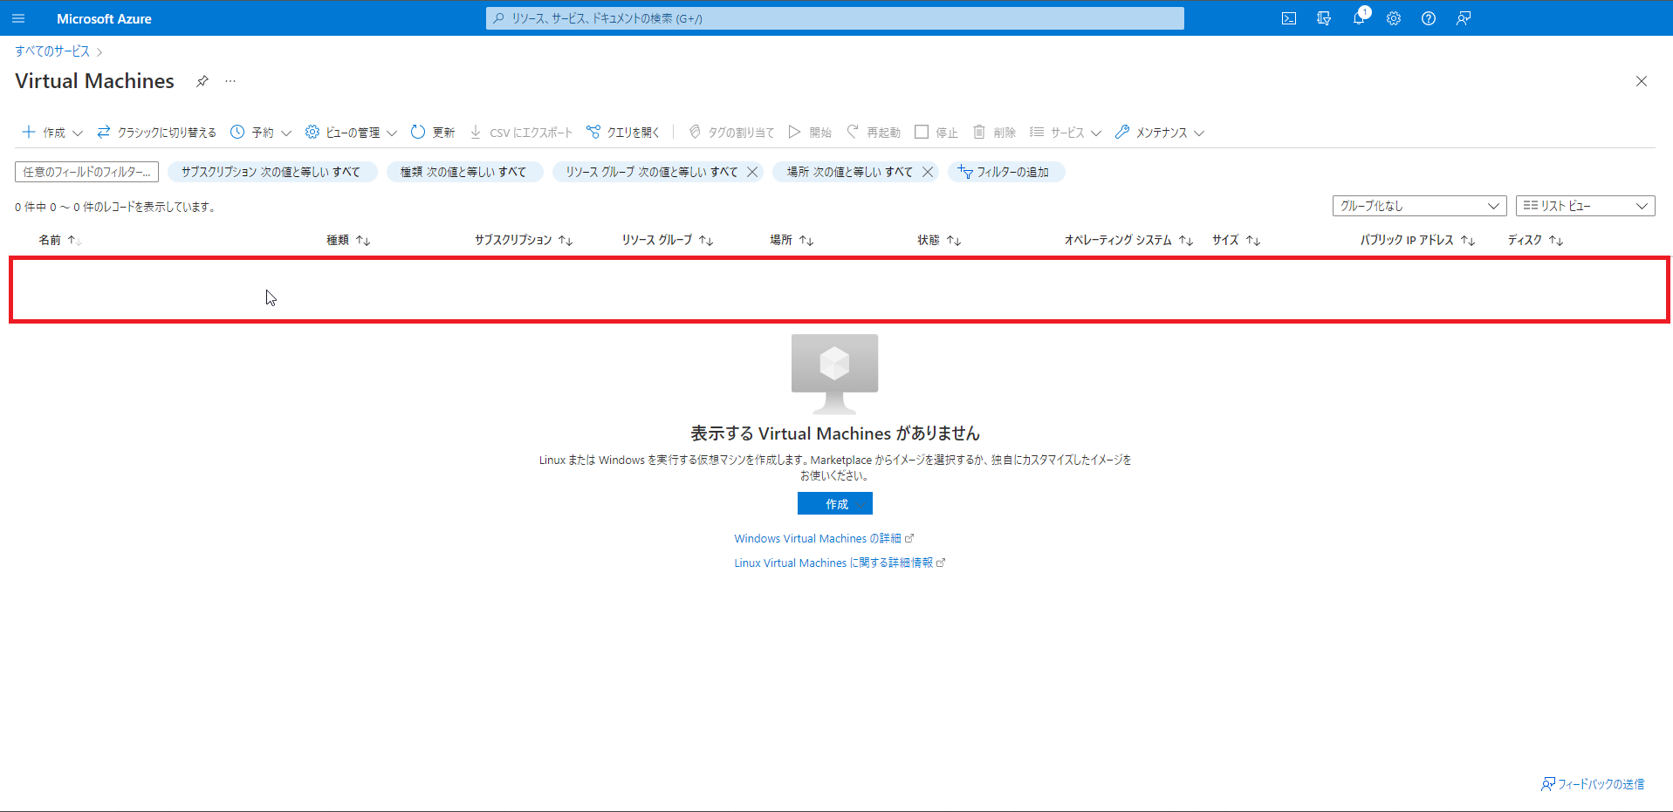This screenshot has height=812, width=1673.
Task: Click クエリを開く
Action: point(623,133)
